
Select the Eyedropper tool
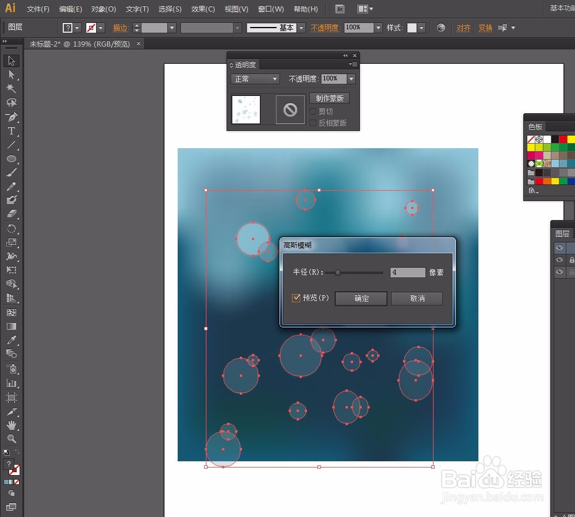coord(11,340)
